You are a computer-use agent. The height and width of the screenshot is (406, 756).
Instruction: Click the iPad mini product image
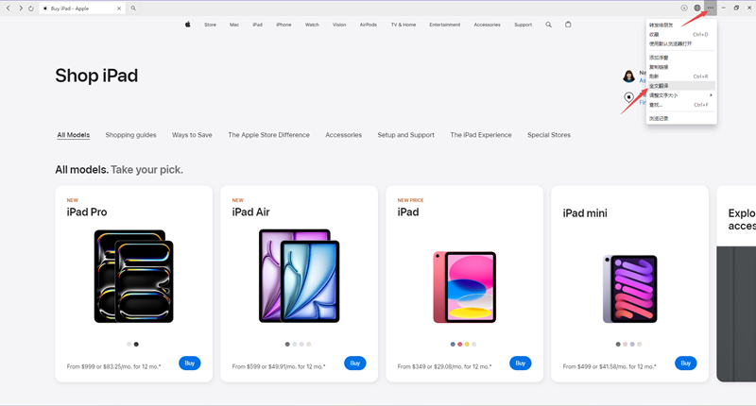pyautogui.click(x=629, y=288)
